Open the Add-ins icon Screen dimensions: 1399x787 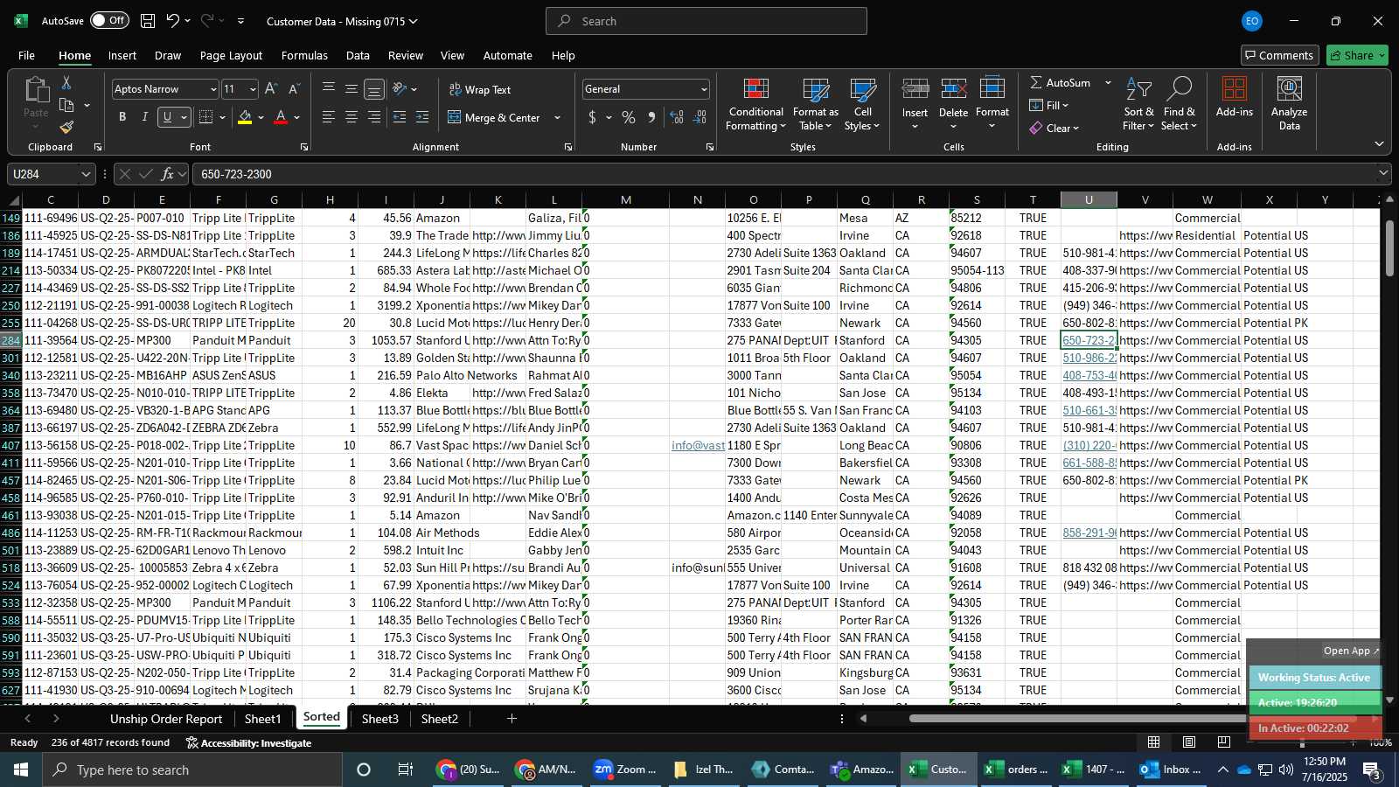coord(1235,97)
